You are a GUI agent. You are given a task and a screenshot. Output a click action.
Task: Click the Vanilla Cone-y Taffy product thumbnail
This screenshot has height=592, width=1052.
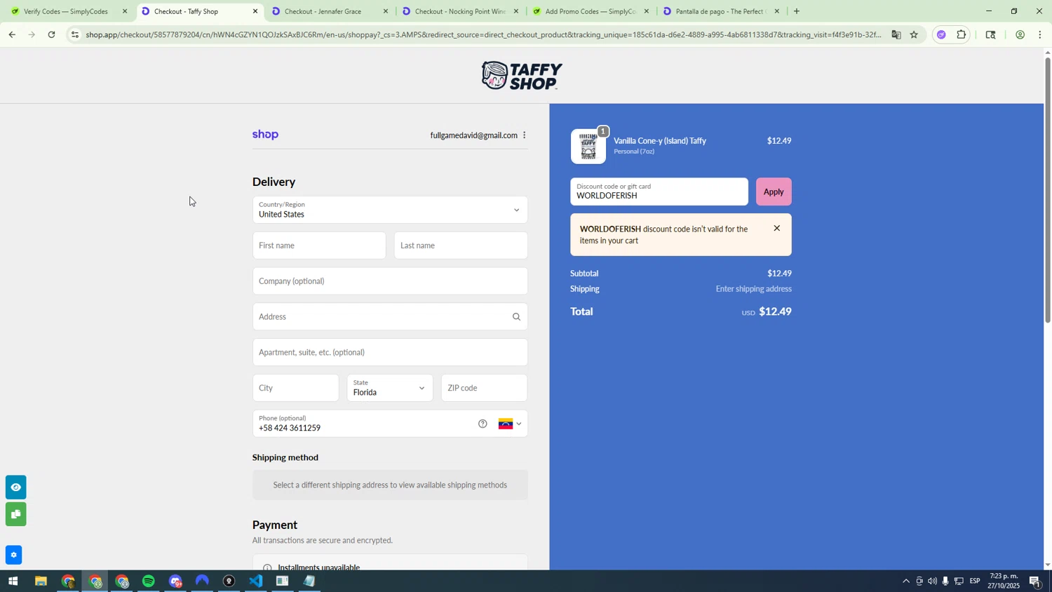588,147
